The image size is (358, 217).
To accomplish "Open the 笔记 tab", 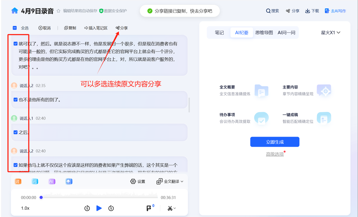I will [219, 33].
